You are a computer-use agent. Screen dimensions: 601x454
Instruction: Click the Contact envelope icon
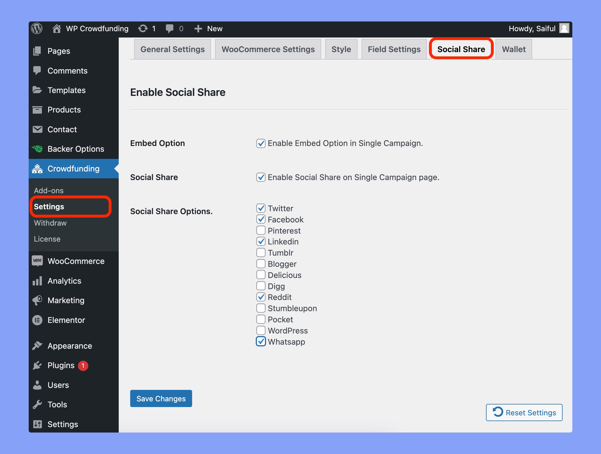37,129
